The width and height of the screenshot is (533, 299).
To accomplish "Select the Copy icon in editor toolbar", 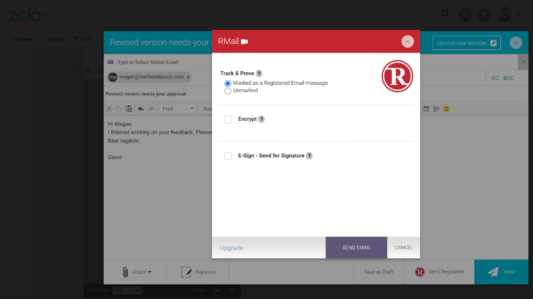I will pos(119,109).
